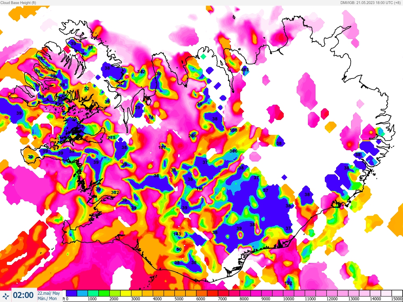This screenshot has height=302, width=403.
Task: Click the 'DMI/IGB: 21.05.2023 18:00 UTC (+8)' model run label
Action: point(371,2)
